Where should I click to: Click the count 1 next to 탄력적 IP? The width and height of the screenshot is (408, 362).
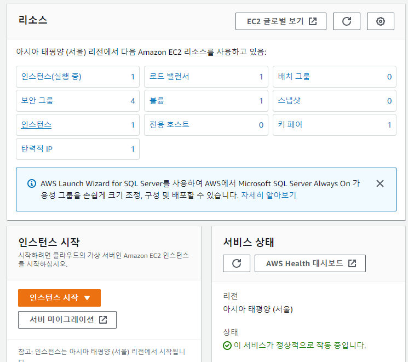click(x=133, y=149)
